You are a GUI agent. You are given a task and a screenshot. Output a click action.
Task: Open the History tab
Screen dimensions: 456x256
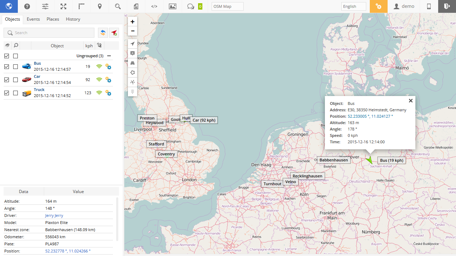(73, 19)
